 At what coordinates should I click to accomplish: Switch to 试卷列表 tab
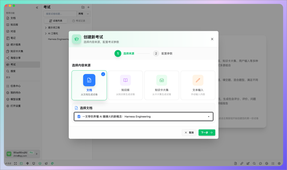pos(56,21)
